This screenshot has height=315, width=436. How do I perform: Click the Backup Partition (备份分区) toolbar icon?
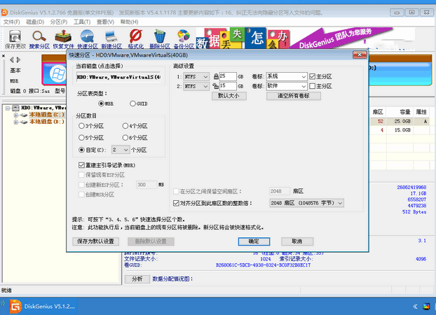[x=184, y=39]
